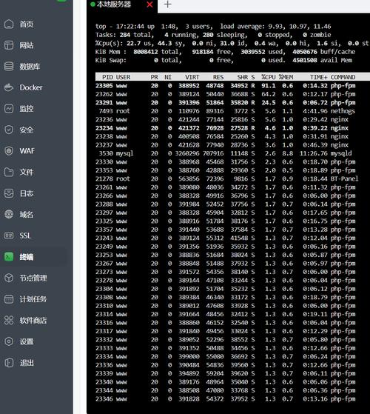Click the VIRT column header

pyautogui.click(x=192, y=77)
